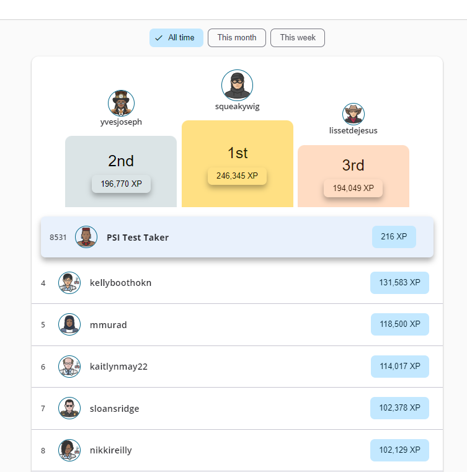This screenshot has height=472, width=467.
Task: Click kellyboothokn's avatar icon
Action: coord(69,283)
